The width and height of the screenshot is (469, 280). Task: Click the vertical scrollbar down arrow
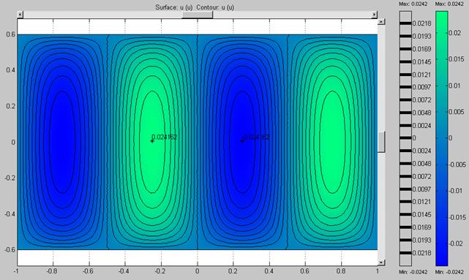coord(381,262)
